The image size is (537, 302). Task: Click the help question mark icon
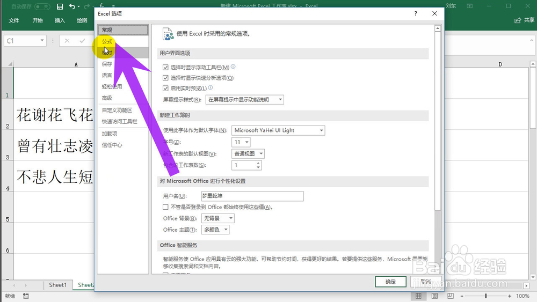pyautogui.click(x=416, y=14)
